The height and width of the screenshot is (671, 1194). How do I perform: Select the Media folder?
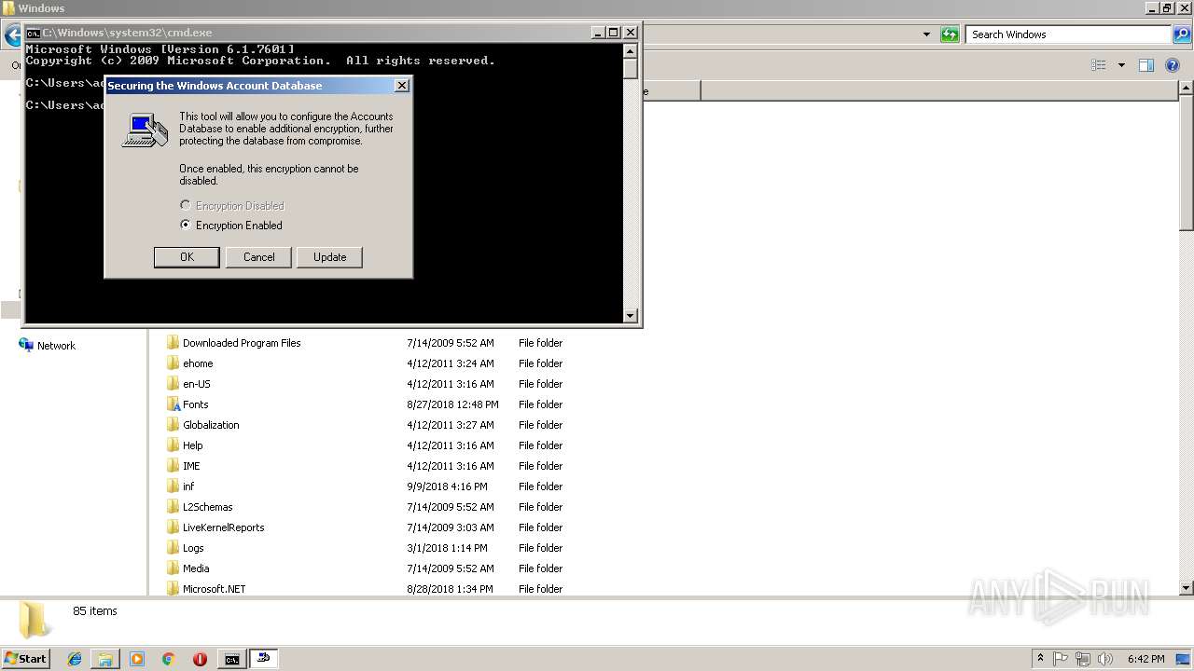196,568
